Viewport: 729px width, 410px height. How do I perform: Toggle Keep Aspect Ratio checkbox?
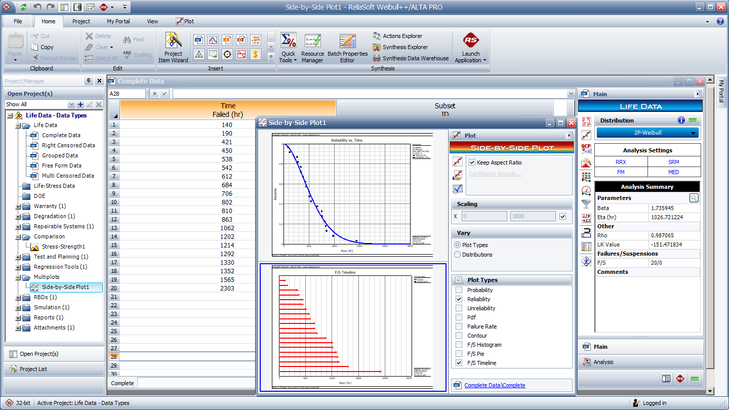[x=472, y=162]
